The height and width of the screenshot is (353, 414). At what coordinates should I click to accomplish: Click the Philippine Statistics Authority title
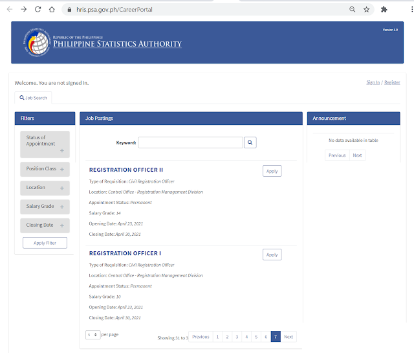pos(117,43)
